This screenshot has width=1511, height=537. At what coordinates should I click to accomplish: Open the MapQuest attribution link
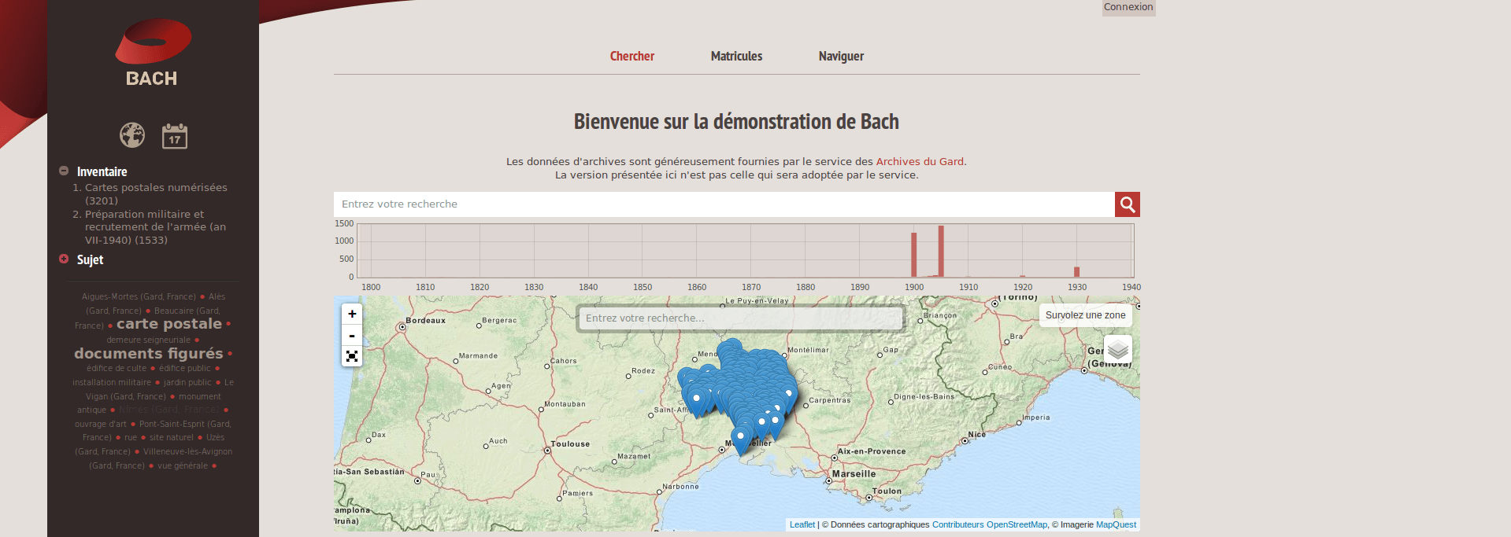point(1116,524)
